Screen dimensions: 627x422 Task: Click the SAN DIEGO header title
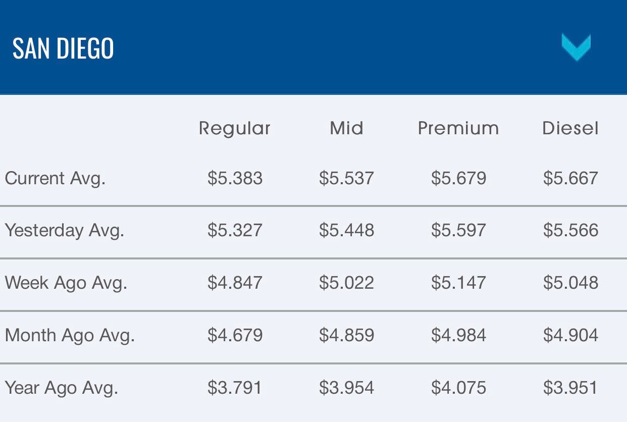[x=63, y=48]
